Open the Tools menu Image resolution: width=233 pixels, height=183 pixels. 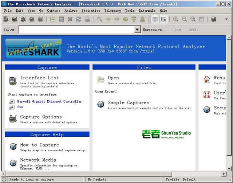tap(130, 11)
